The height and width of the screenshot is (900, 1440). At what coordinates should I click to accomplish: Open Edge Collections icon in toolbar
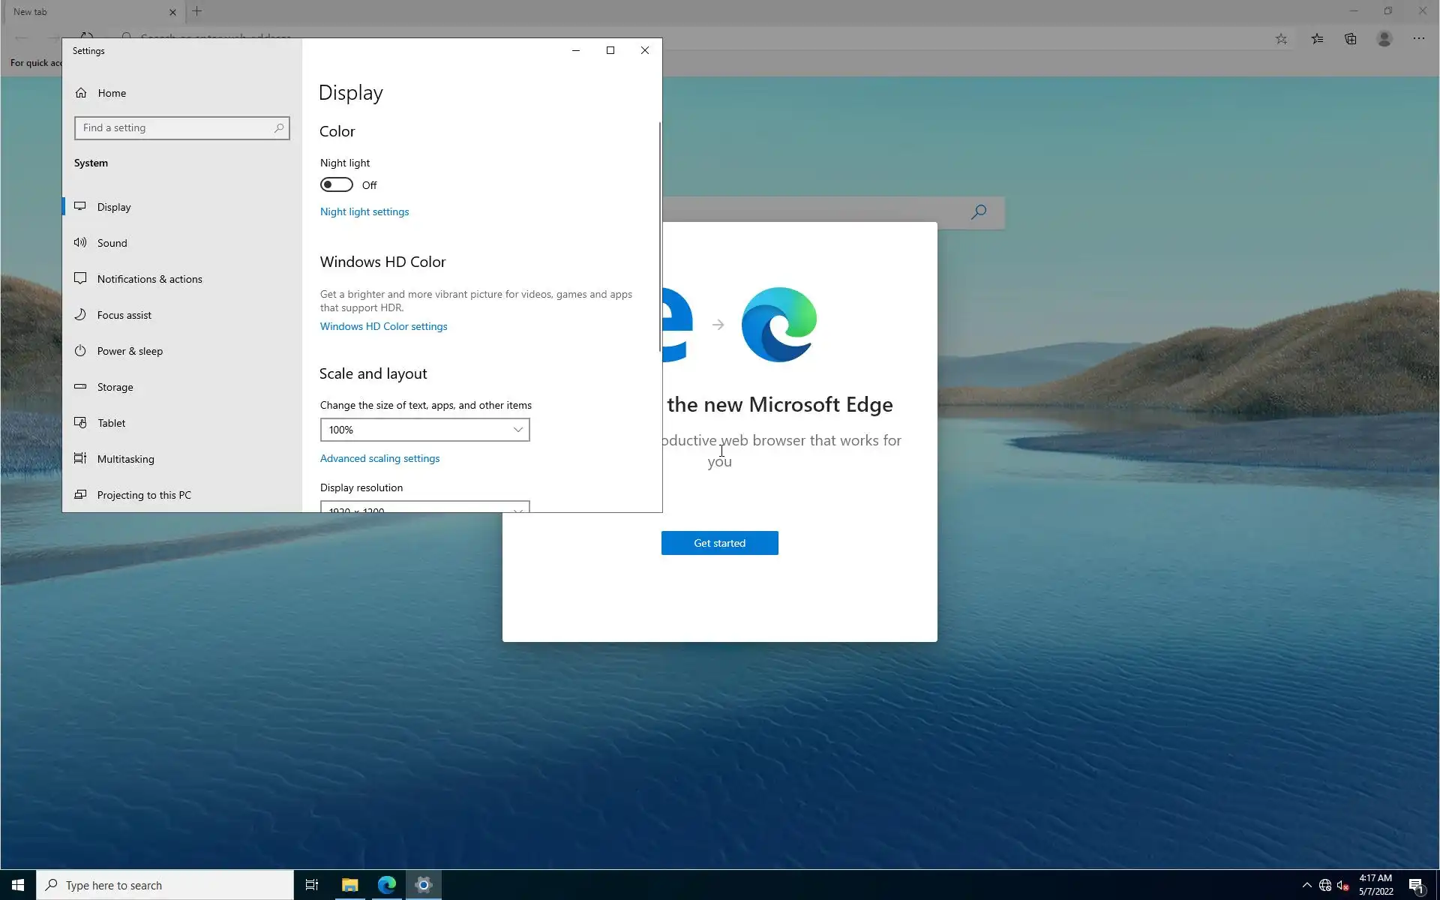coord(1351,38)
